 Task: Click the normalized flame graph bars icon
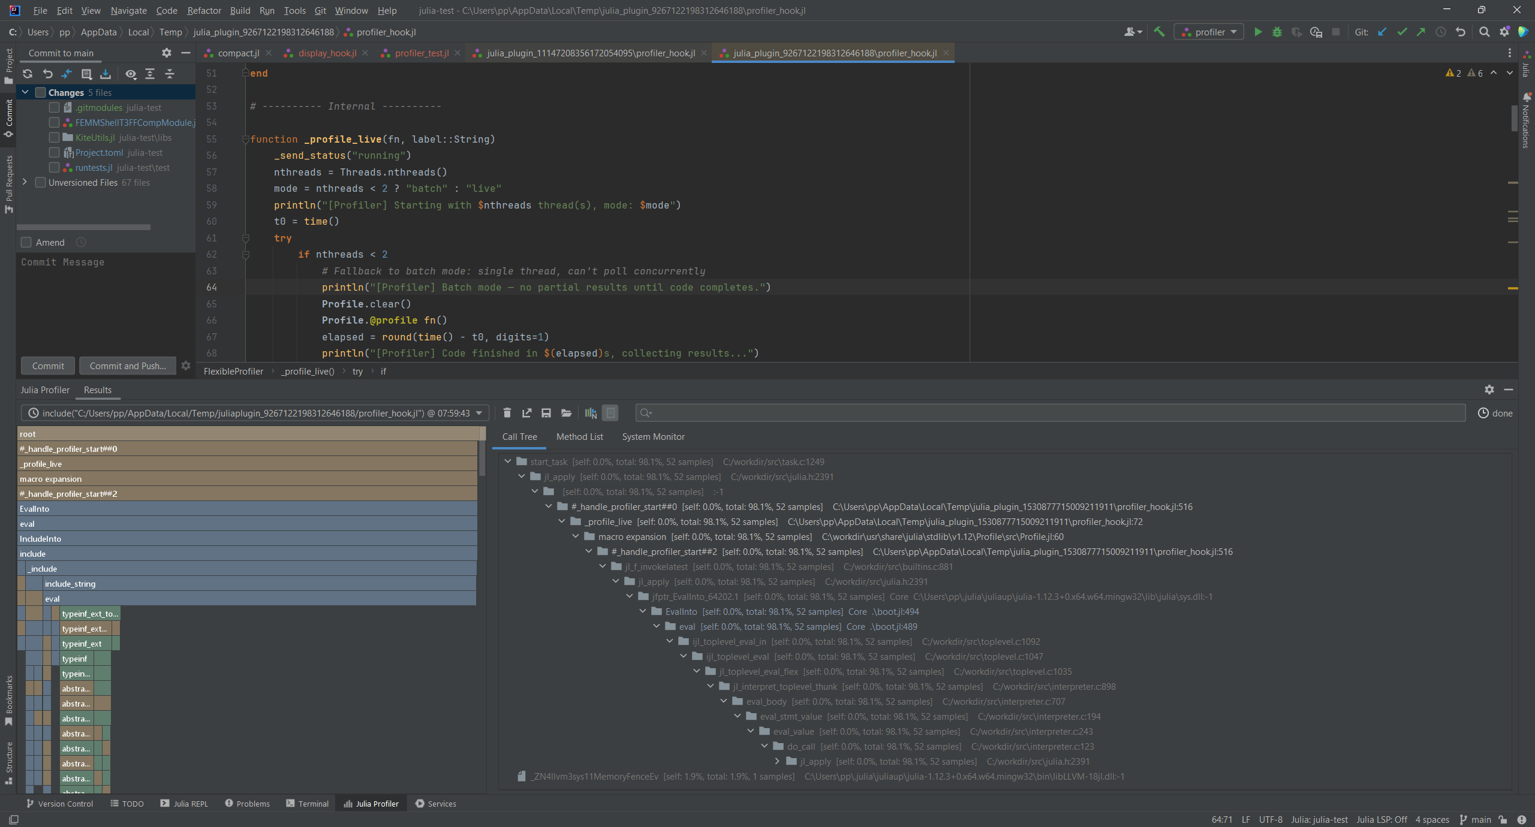[591, 413]
